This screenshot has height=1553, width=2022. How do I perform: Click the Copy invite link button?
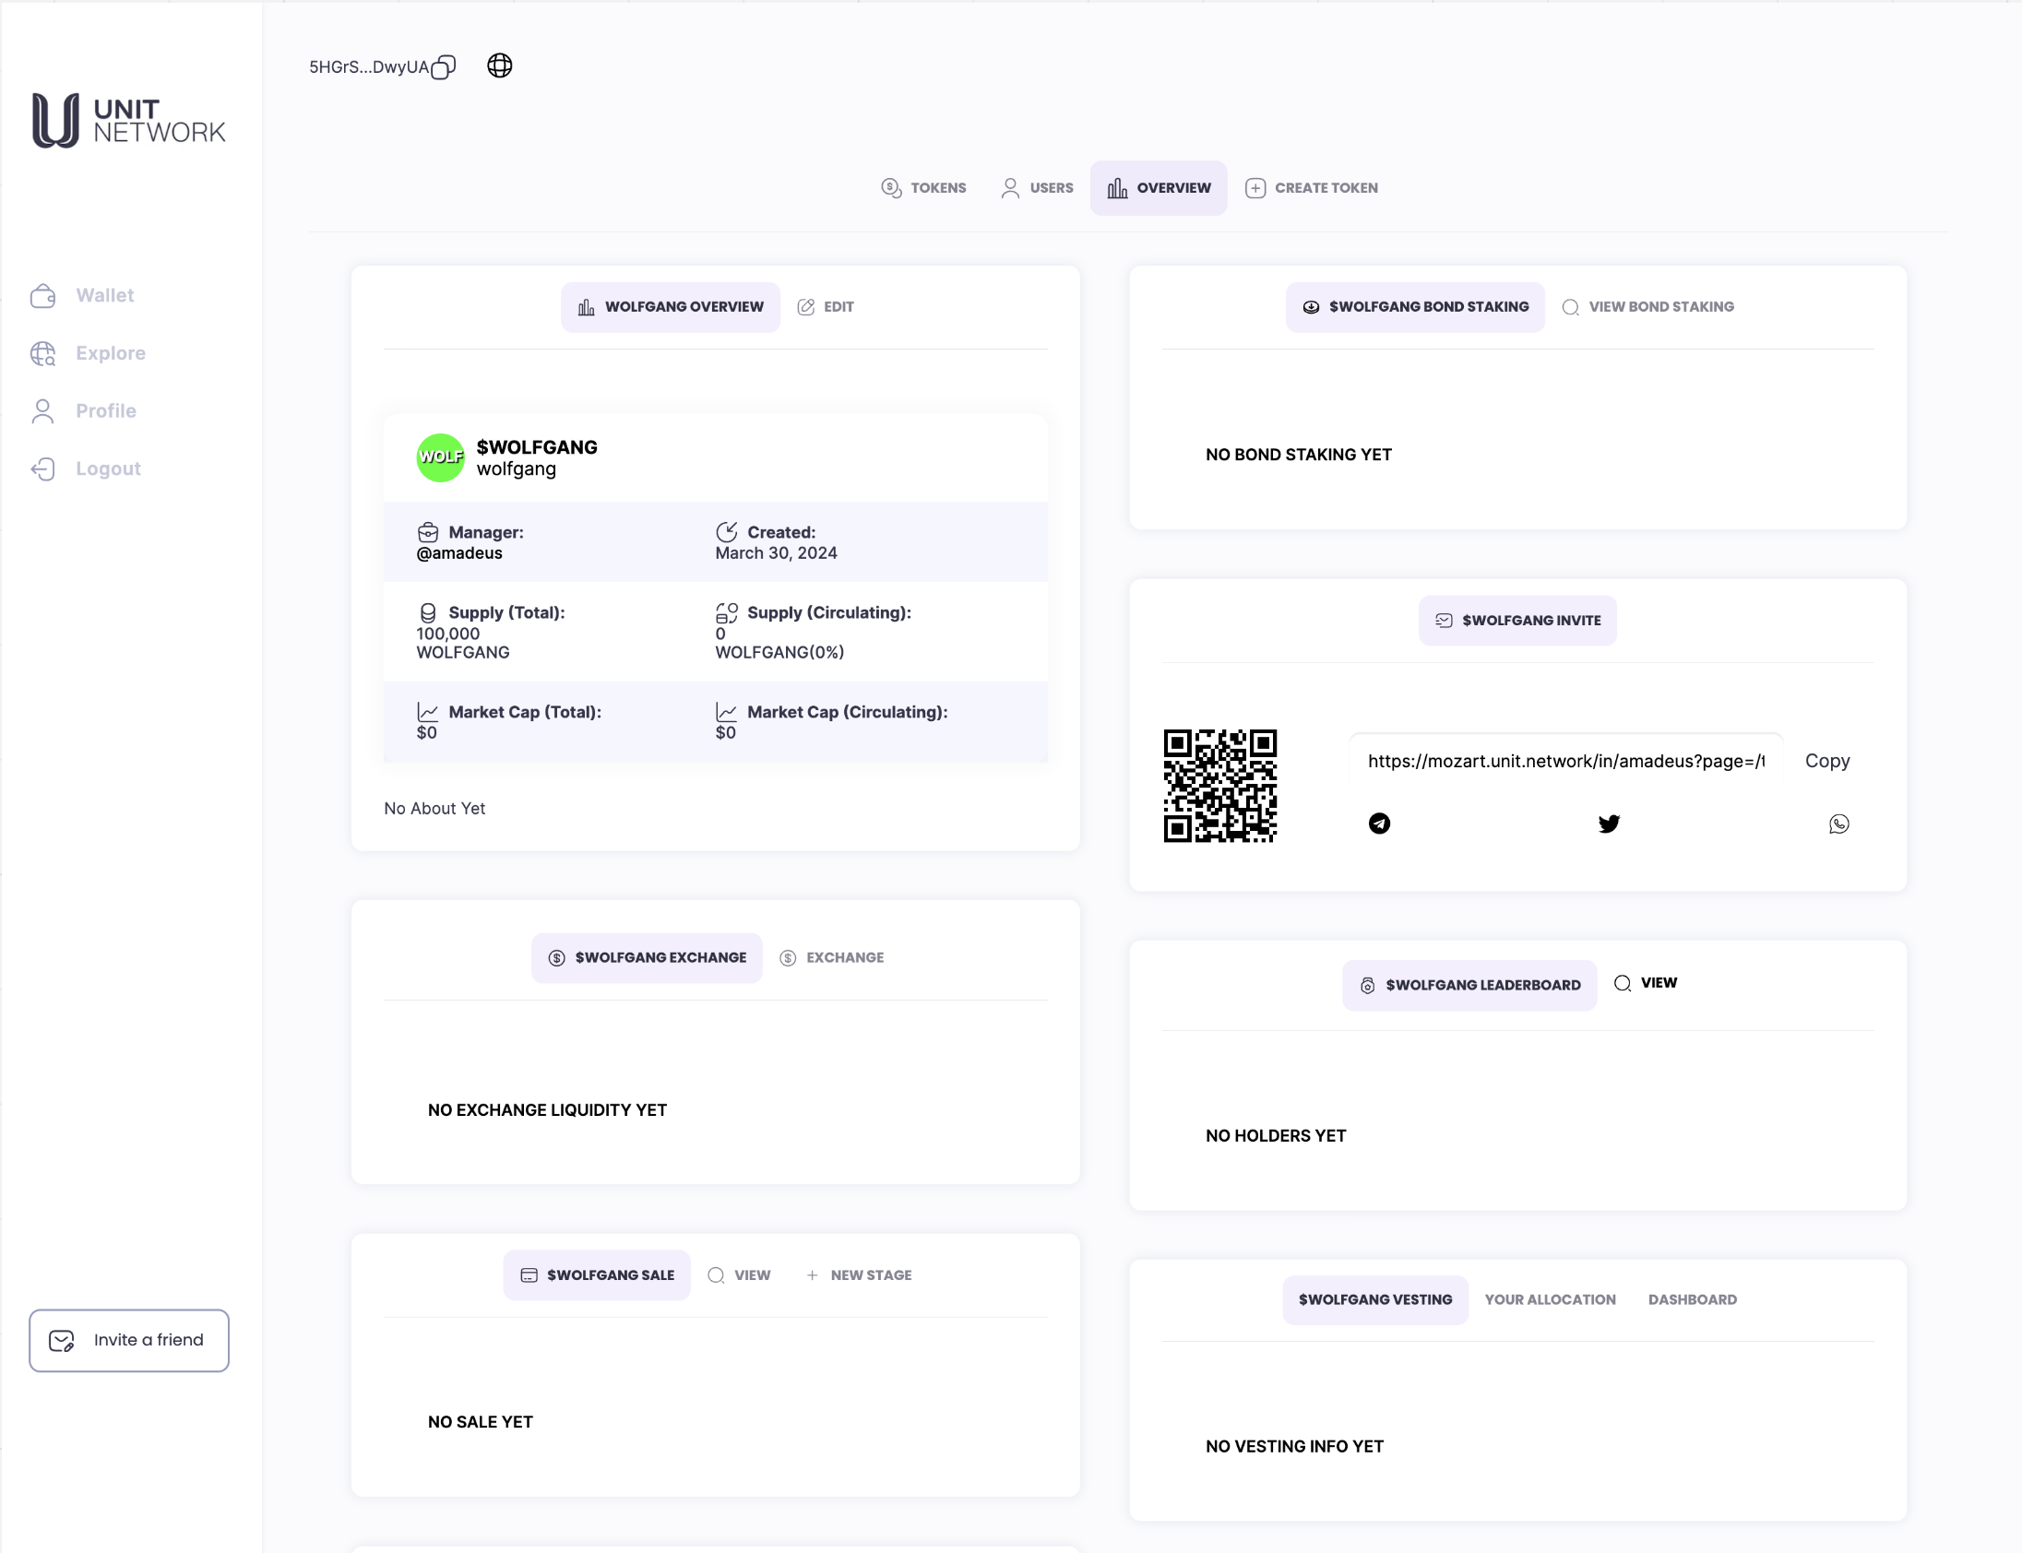(x=1826, y=761)
